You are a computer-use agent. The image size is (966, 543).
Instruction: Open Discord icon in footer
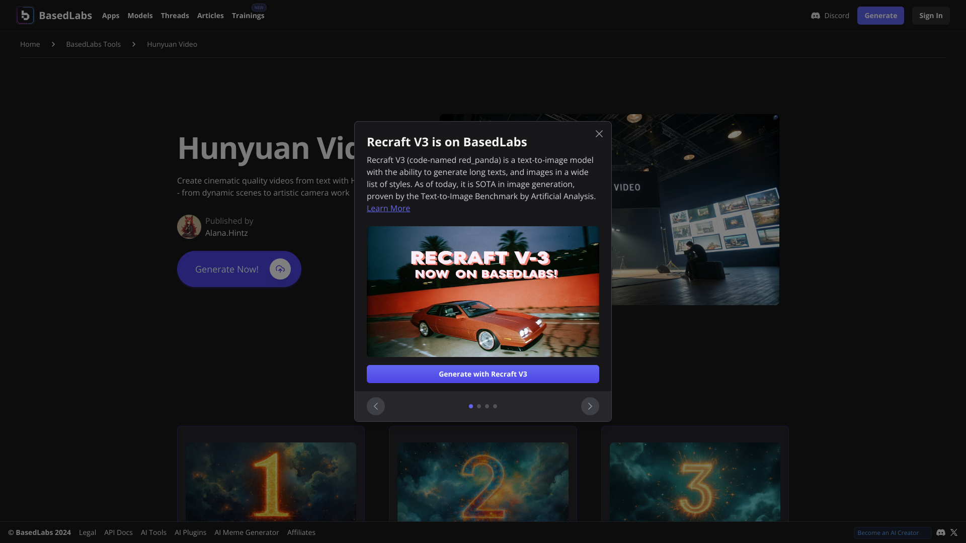[x=941, y=532]
